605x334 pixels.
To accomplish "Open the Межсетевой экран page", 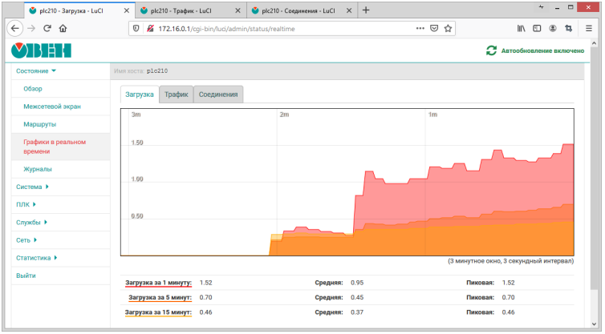I will pyautogui.click(x=52, y=106).
